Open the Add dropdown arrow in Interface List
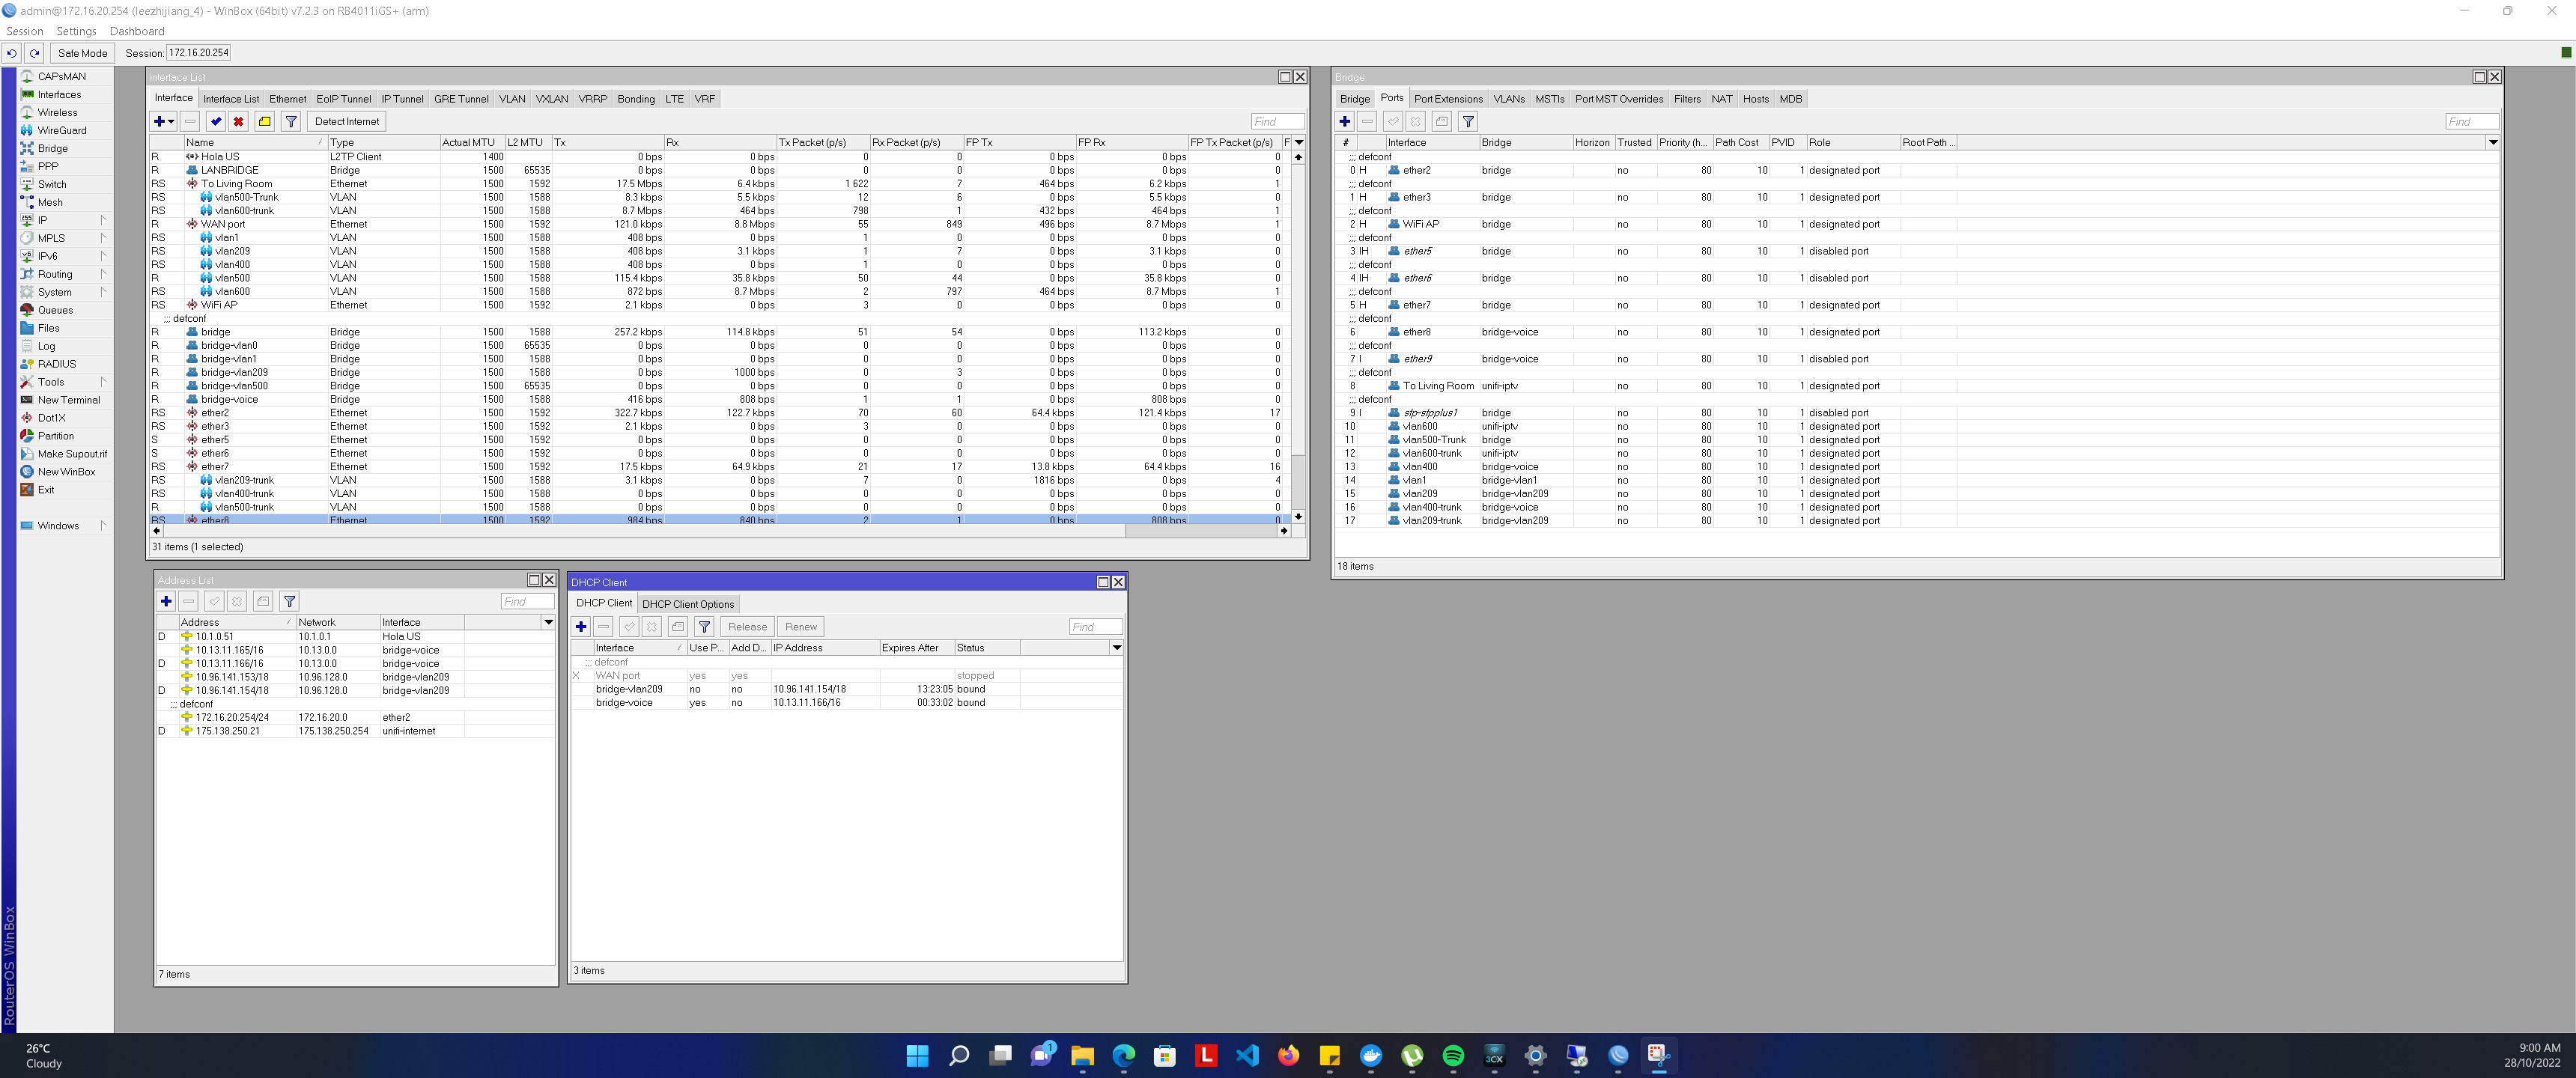Image resolution: width=2576 pixels, height=1078 pixels. coord(171,122)
